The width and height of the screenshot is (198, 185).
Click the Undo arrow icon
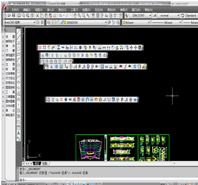[61, 15]
